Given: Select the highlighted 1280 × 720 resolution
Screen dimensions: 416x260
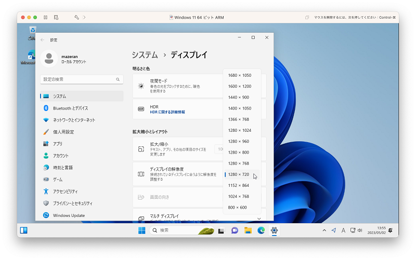Looking at the screenshot, I should point(242,174).
